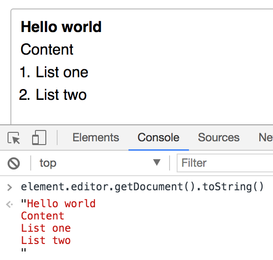Click the red Hello world output string
Viewport: 273px width, 260px height.
61,203
